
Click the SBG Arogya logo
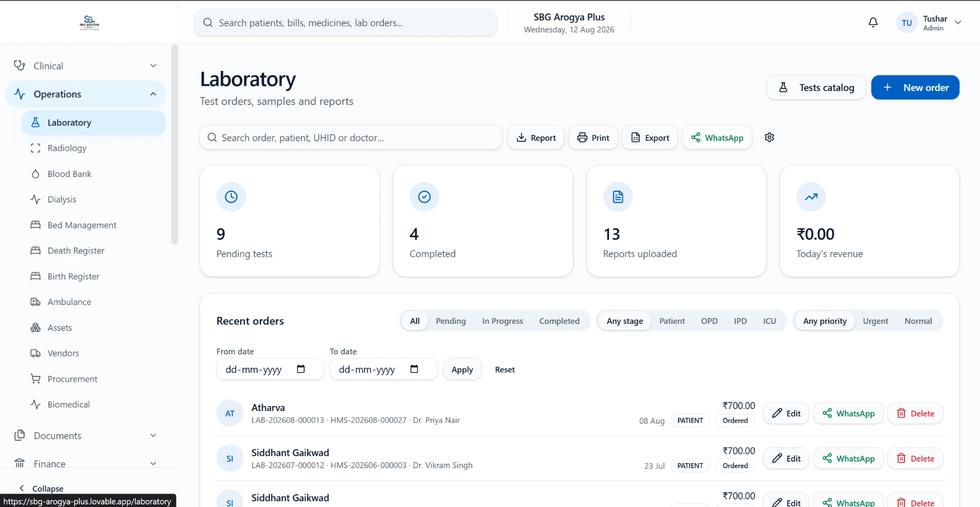pos(89,22)
